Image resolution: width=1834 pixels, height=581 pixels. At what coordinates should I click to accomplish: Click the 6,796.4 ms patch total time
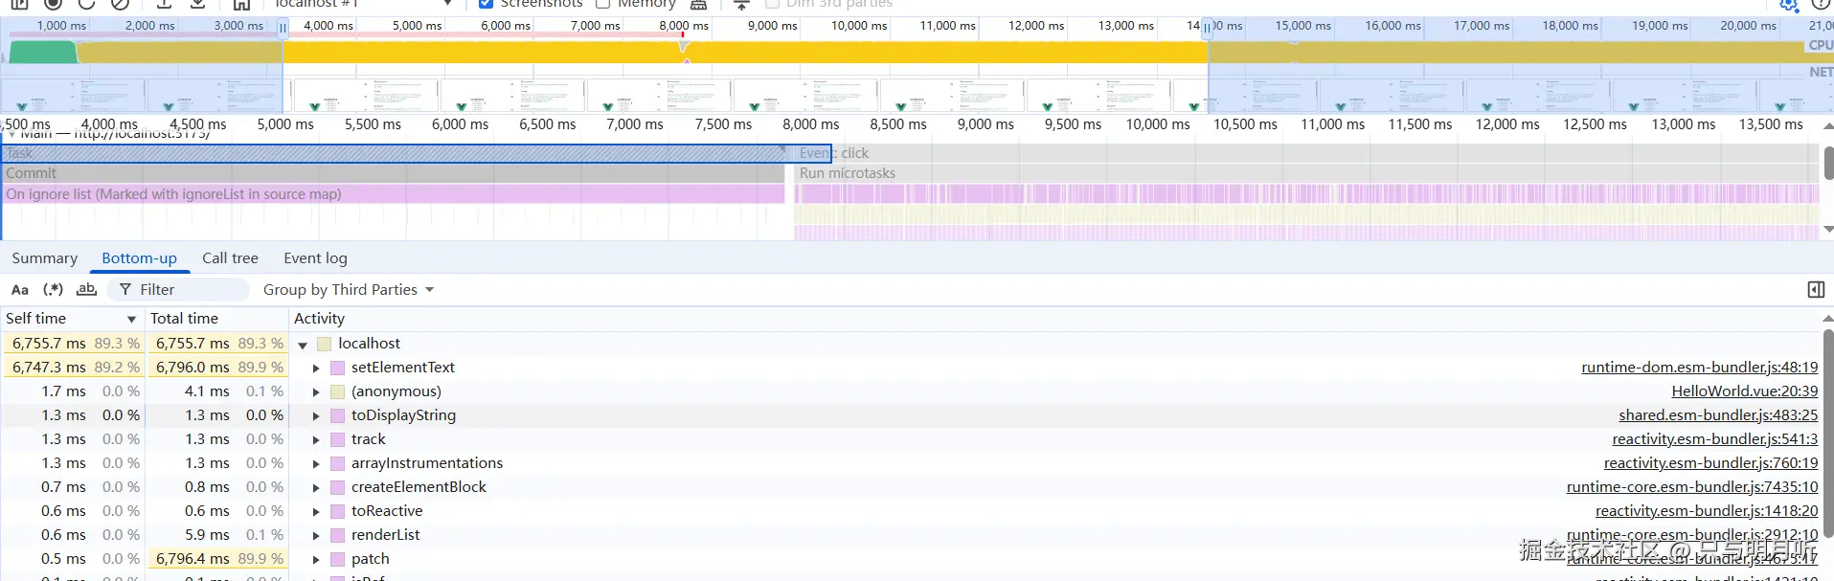tap(216, 558)
